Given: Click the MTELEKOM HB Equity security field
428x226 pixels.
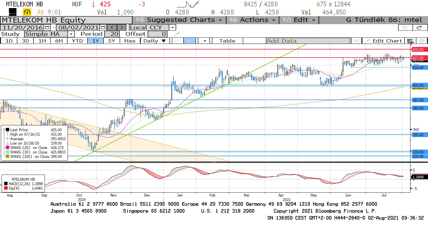Looking at the screenshot, I should click(66, 20).
